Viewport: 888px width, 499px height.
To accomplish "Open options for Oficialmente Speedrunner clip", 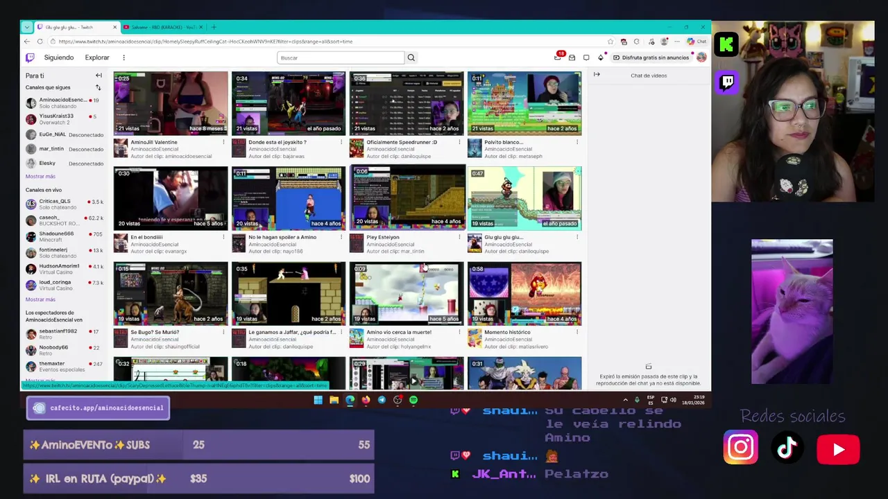I will click(x=459, y=142).
